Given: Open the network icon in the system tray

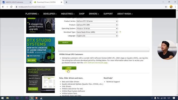Looking at the screenshot, I should pos(162,98).
